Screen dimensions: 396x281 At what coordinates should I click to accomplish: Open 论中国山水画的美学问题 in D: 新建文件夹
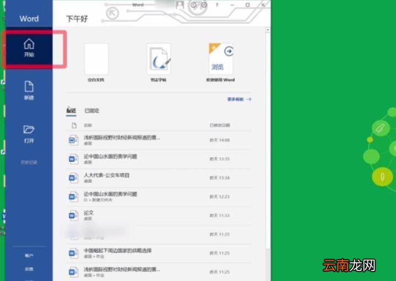pyautogui.click(x=158, y=197)
